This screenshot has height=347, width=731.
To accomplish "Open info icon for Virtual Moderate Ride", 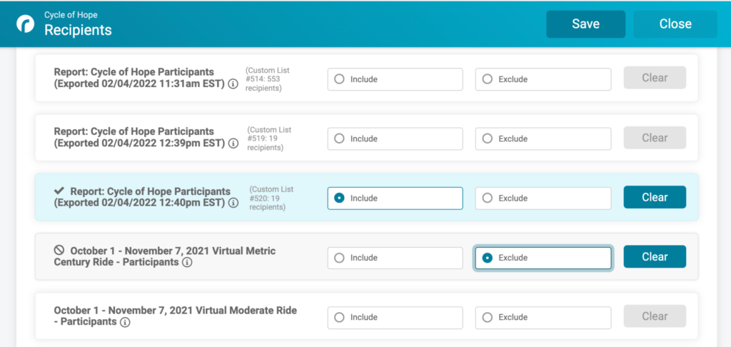I will click(124, 322).
